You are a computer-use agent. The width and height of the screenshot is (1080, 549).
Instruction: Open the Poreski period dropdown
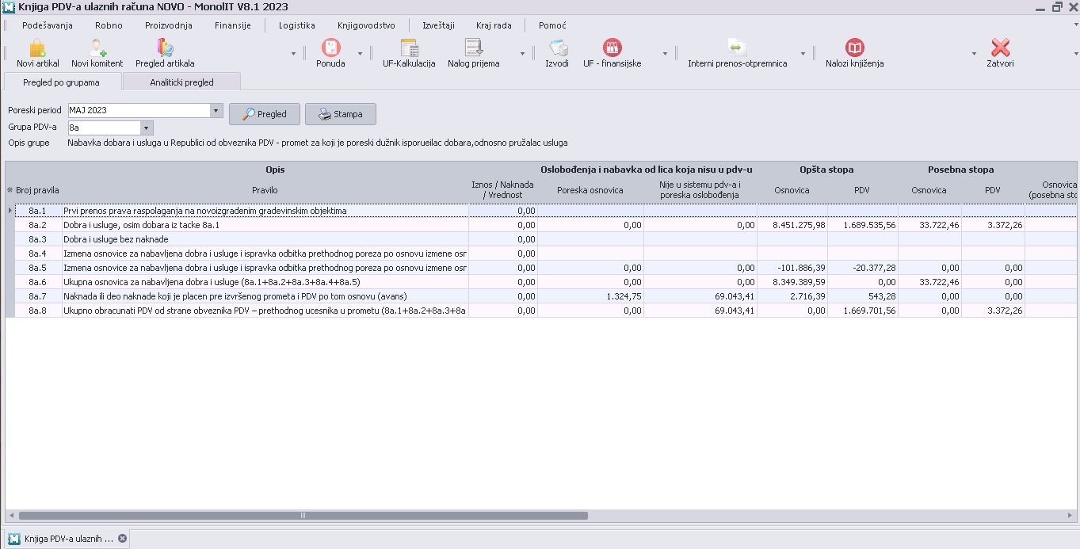216,111
